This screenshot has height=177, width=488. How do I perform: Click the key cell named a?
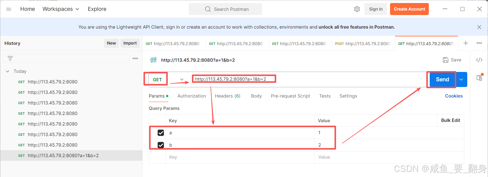click(x=240, y=133)
